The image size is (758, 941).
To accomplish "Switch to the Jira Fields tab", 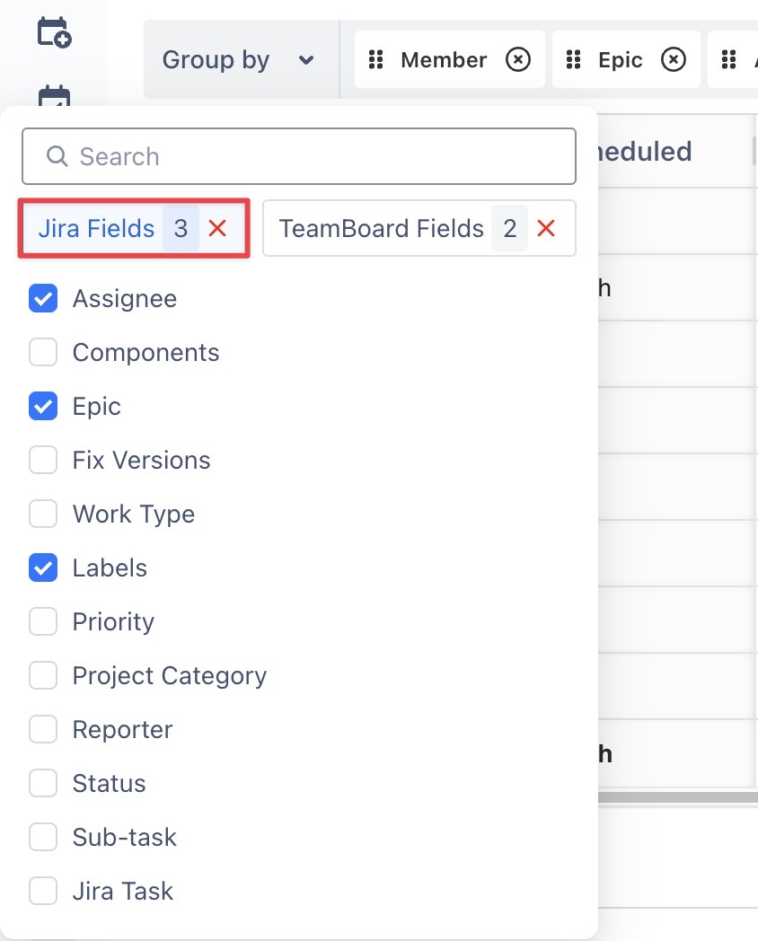I will click(96, 229).
